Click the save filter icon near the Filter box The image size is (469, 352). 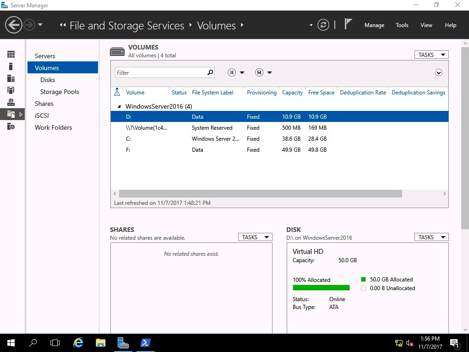pos(259,72)
